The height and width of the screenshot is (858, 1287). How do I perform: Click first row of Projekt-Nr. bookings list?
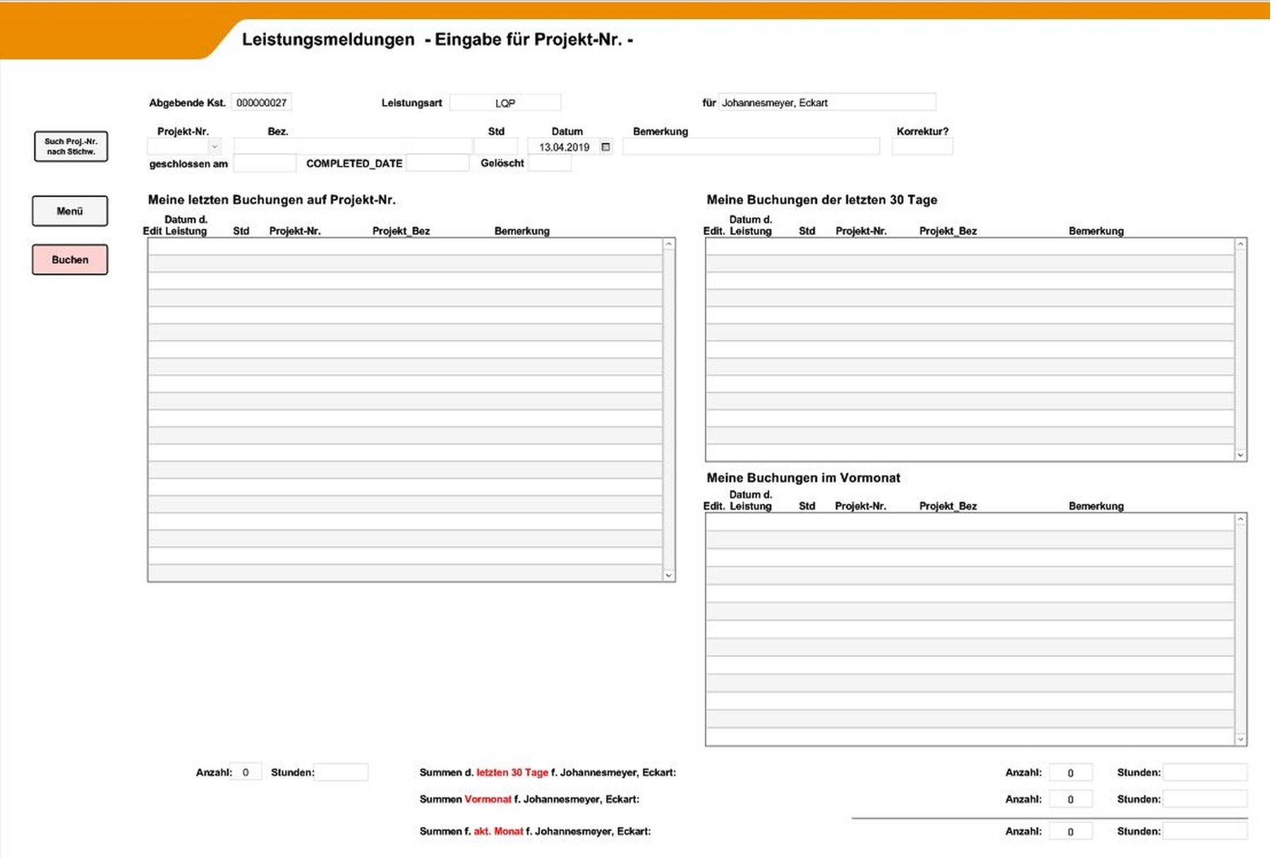(405, 246)
